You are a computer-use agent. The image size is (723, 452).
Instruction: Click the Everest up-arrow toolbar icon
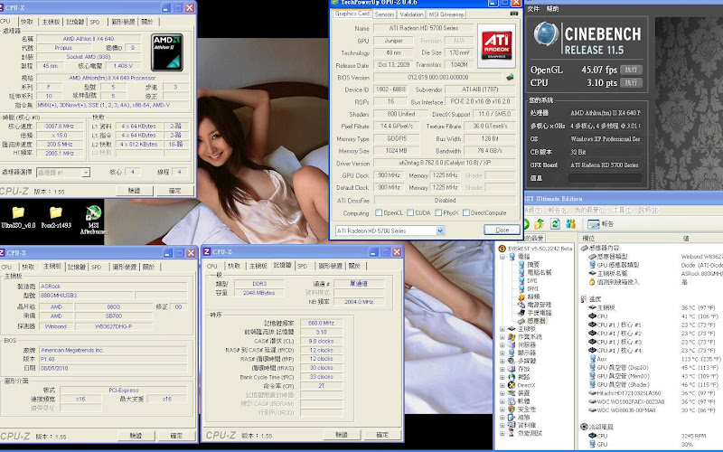point(540,224)
